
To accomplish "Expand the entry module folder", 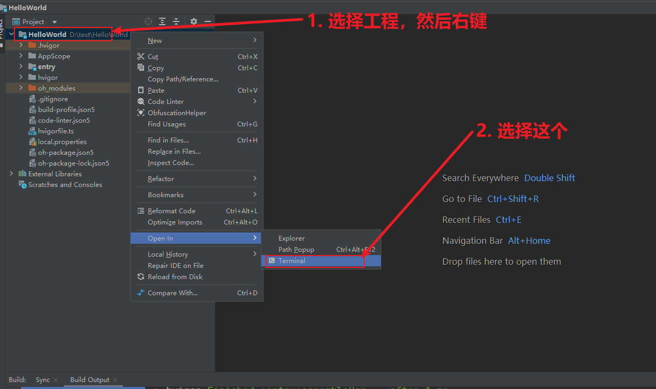I will tap(21, 66).
